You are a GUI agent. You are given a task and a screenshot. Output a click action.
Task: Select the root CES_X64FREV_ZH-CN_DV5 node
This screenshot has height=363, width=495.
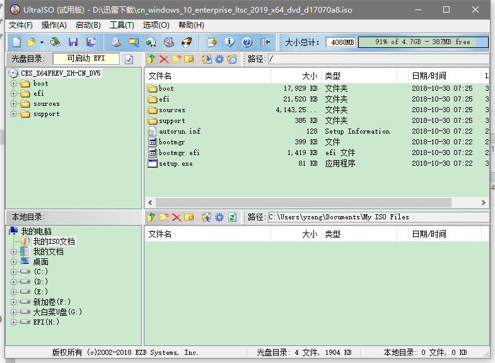[61, 73]
